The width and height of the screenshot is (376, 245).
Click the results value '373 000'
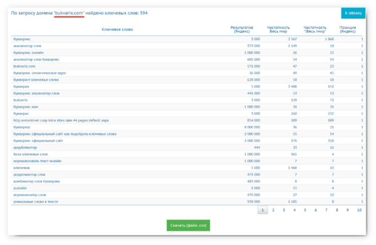coord(253,46)
